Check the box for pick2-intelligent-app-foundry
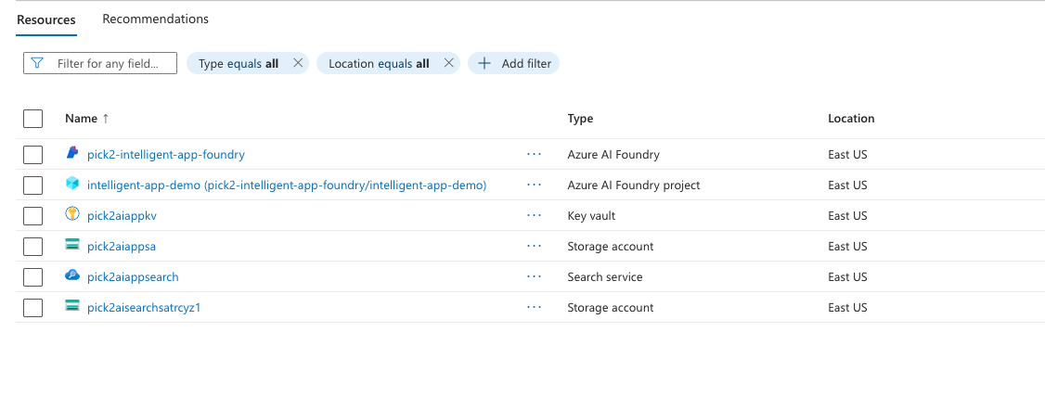The image size is (1045, 409). (33, 155)
